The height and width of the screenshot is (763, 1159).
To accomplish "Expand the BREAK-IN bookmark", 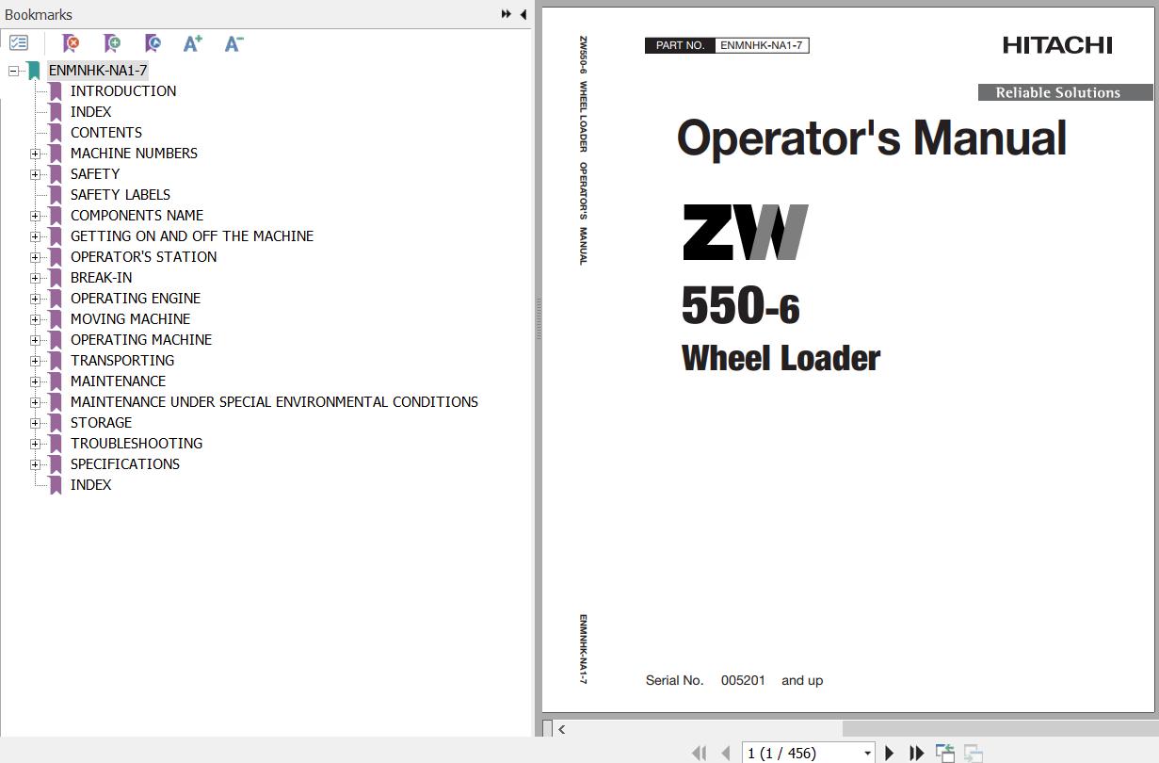I will pyautogui.click(x=35, y=278).
